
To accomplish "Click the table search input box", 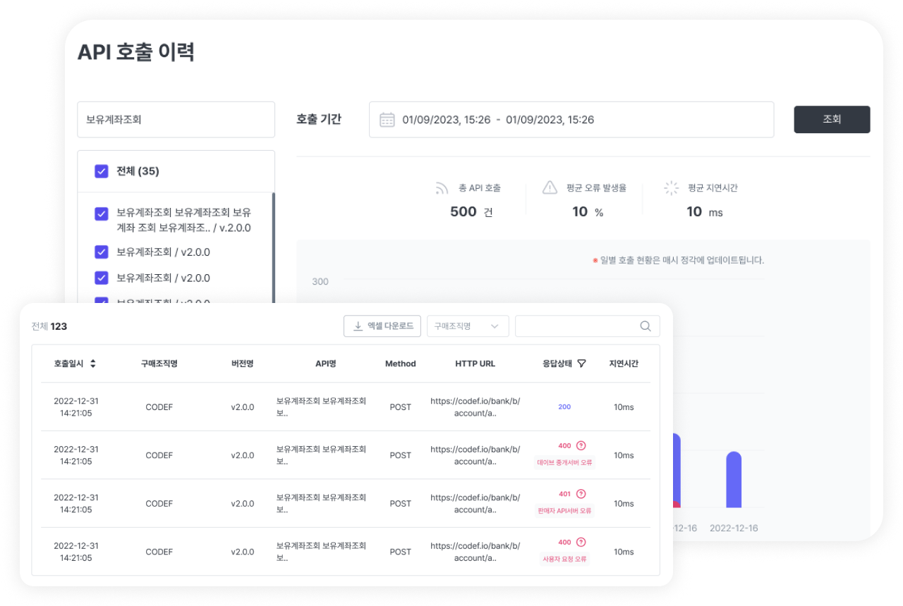I will point(588,326).
